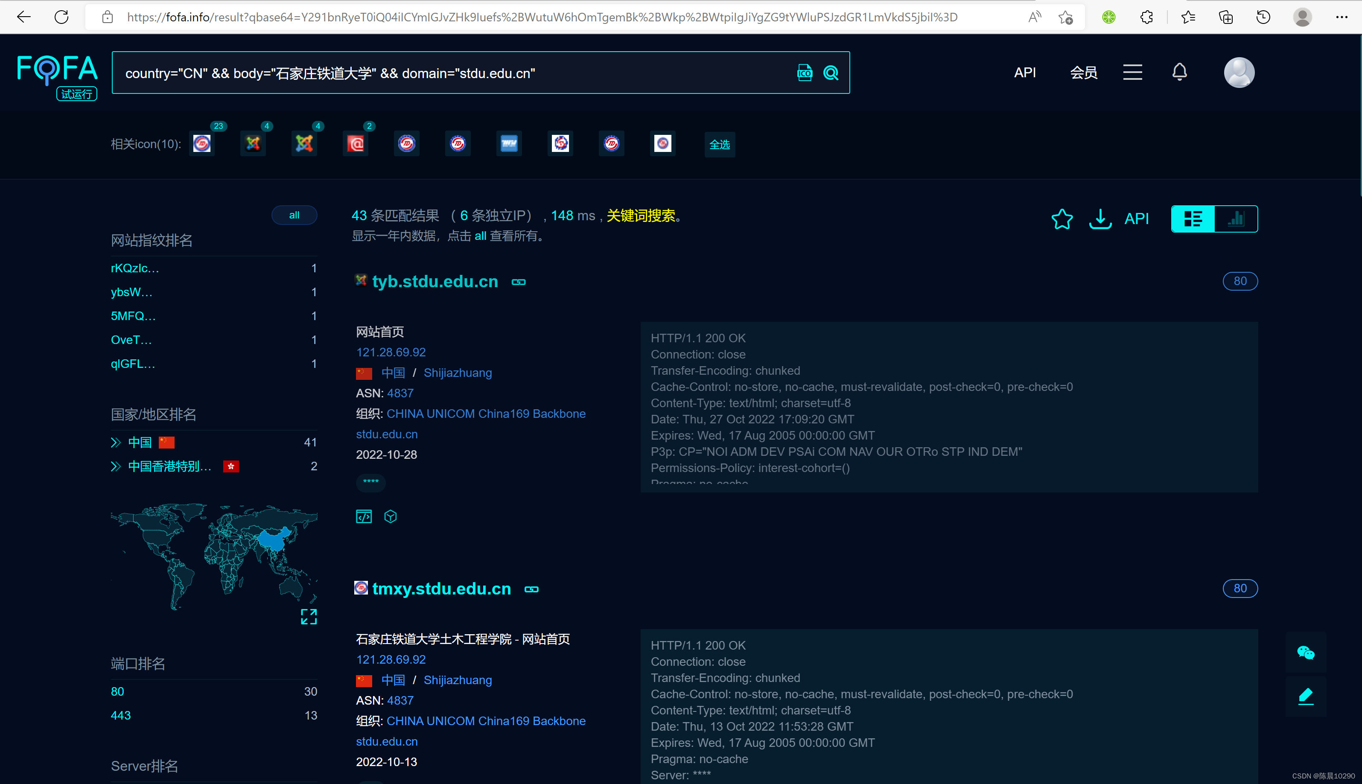Switch to chart statistics view
This screenshot has height=784, width=1362.
click(x=1236, y=219)
